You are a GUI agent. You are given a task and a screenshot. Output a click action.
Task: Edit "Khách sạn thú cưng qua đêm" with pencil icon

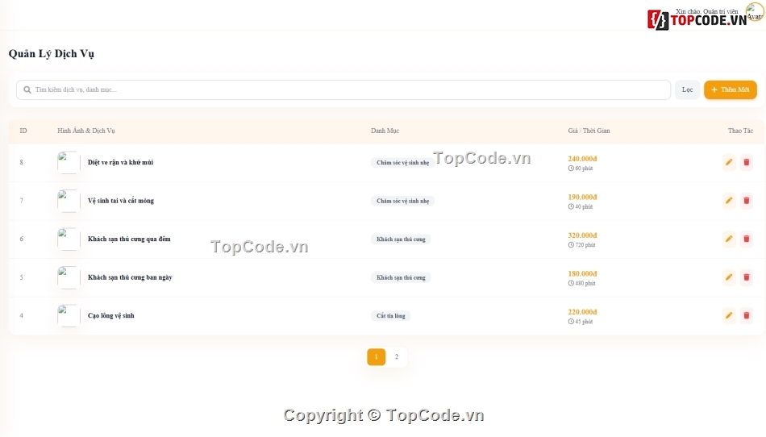pyautogui.click(x=729, y=239)
